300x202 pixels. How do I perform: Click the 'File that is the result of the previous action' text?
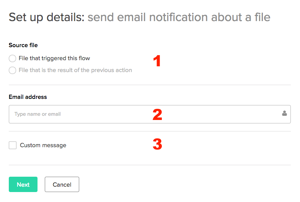point(75,70)
